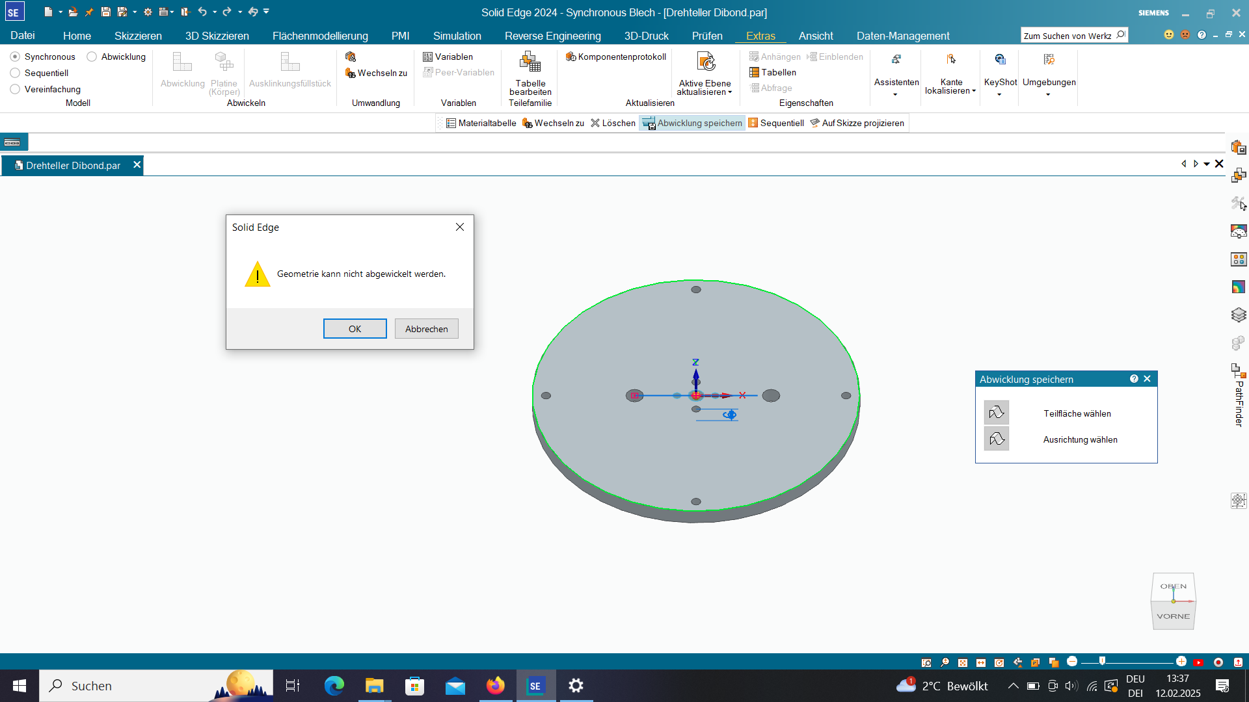Click the Undo arrow icon
This screenshot has height=702, width=1249.
click(x=202, y=12)
